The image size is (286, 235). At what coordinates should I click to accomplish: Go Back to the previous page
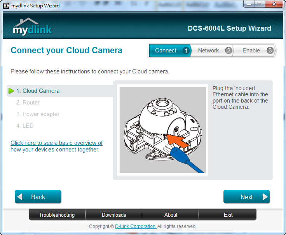click(38, 197)
